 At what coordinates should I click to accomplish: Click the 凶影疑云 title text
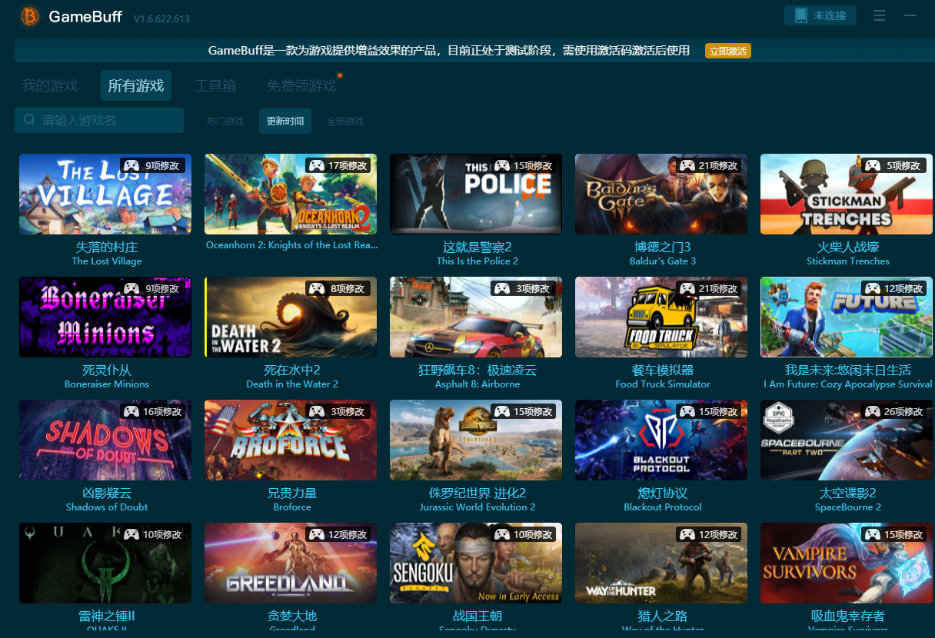click(107, 493)
